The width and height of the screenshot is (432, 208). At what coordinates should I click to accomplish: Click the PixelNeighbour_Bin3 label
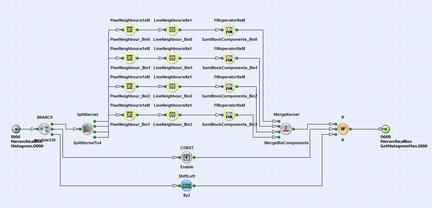click(130, 124)
